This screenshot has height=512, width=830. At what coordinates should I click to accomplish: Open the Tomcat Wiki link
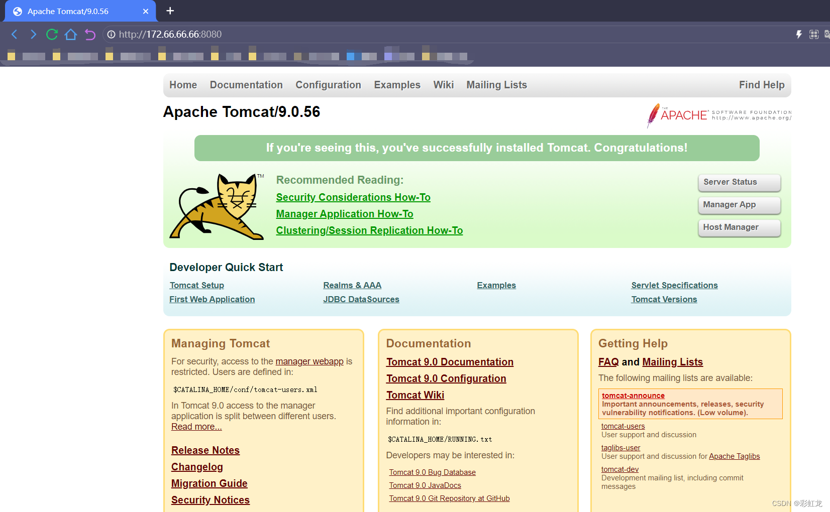tap(415, 395)
